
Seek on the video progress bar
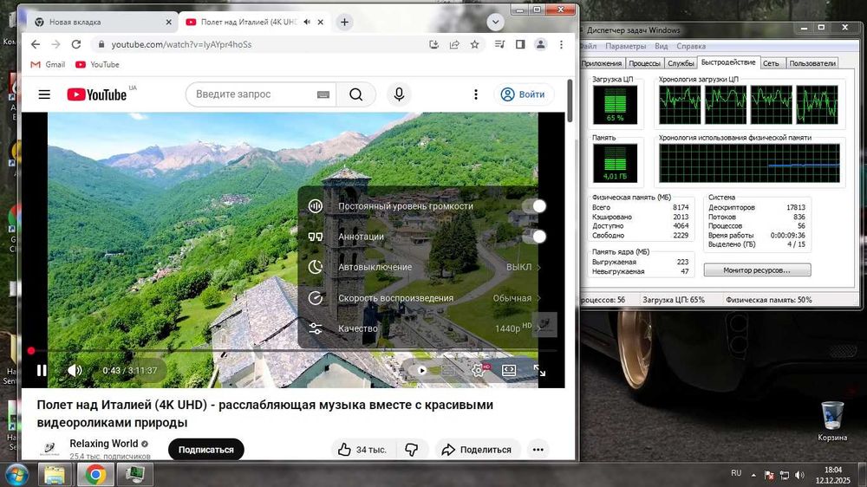coord(293,350)
